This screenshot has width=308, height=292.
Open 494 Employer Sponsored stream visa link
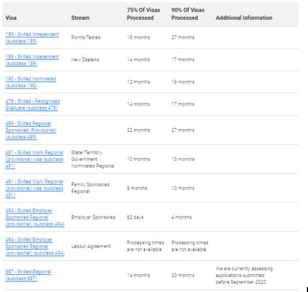35,217
